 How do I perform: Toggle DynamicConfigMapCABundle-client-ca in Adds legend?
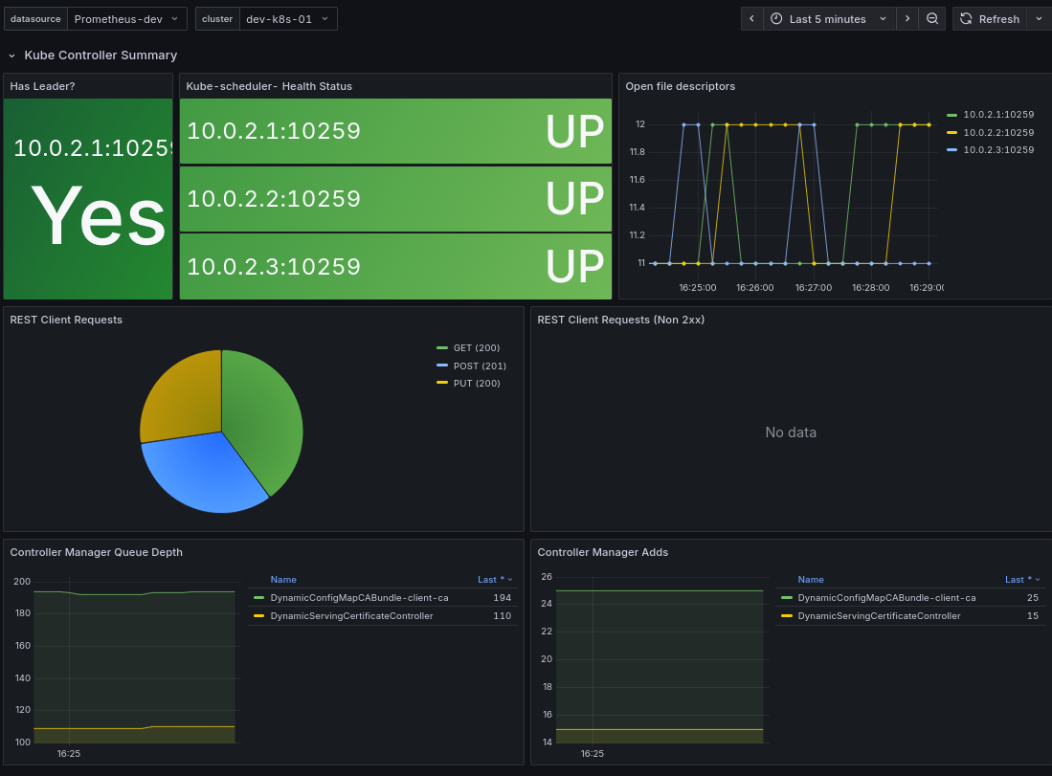886,598
